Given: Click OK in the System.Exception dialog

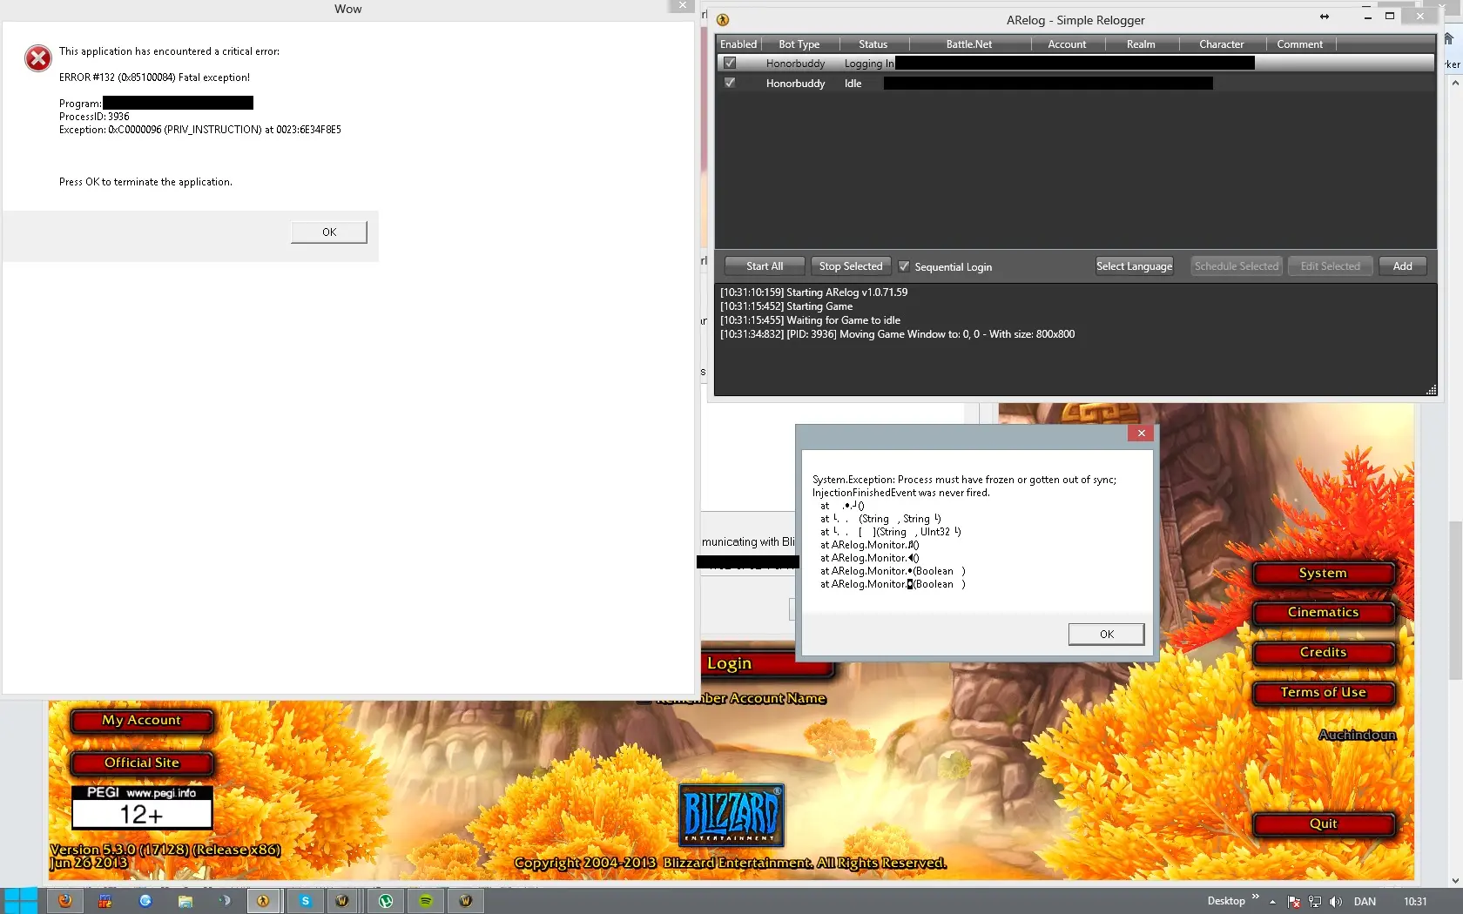Looking at the screenshot, I should (1106, 634).
